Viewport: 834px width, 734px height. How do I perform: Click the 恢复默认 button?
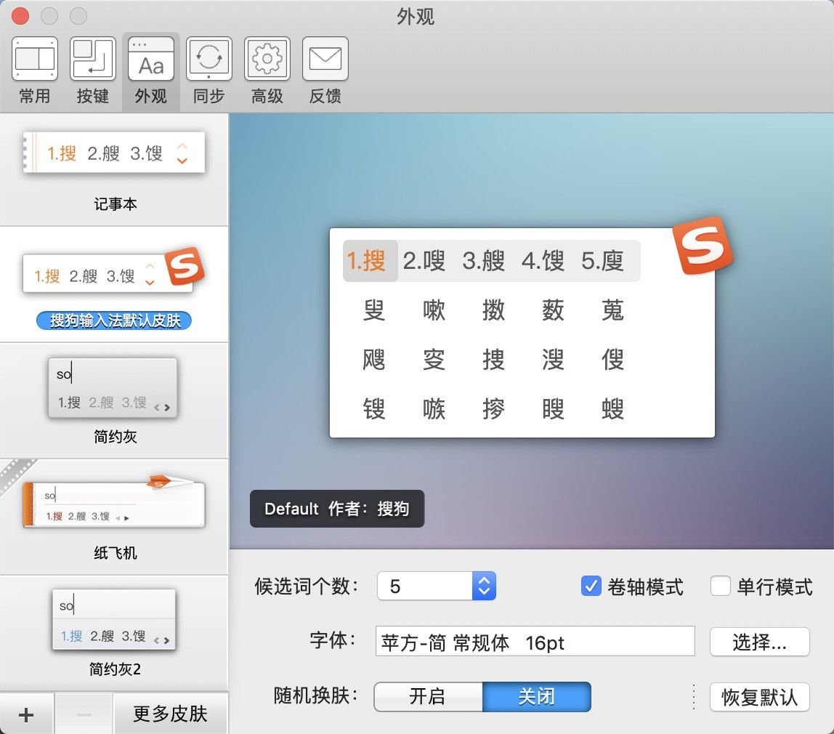point(760,697)
